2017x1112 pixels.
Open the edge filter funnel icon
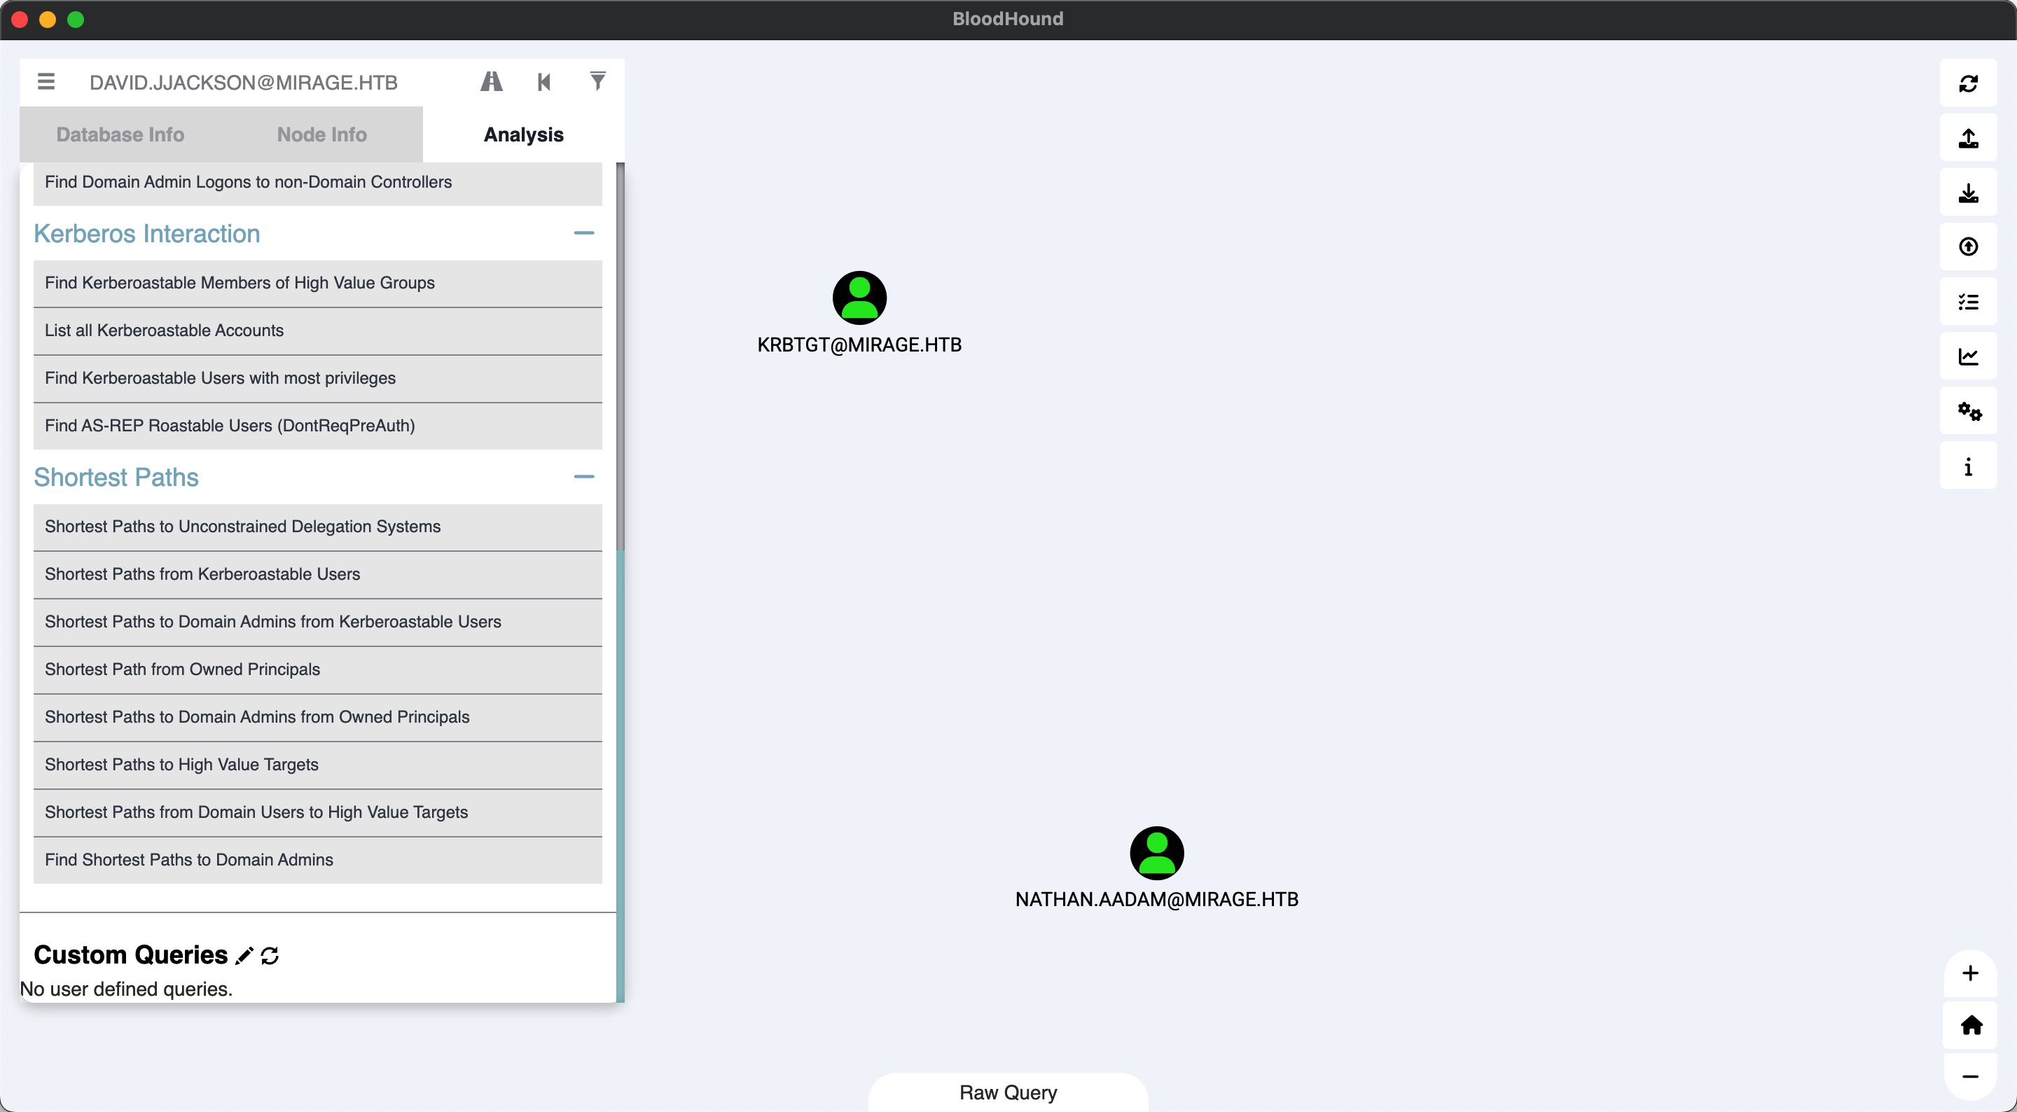(x=597, y=81)
